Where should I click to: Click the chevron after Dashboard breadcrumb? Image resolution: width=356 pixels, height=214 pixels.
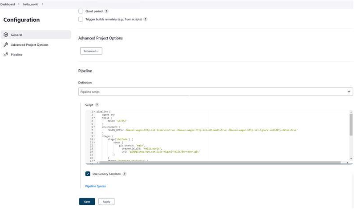(x=19, y=4)
